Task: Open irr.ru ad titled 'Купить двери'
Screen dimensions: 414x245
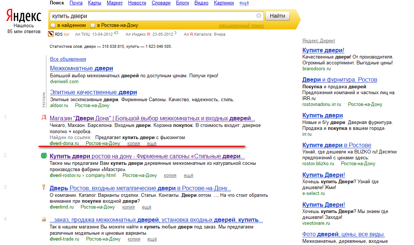Action: 322,115
